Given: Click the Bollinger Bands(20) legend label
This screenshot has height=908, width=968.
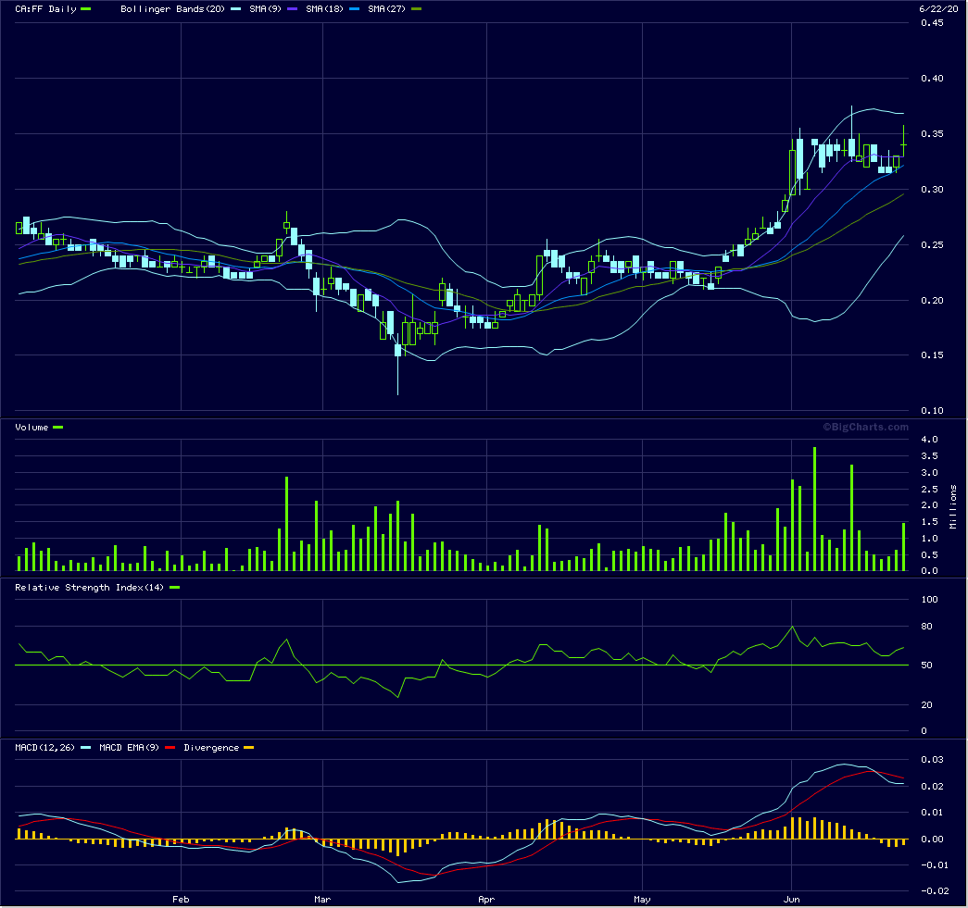Looking at the screenshot, I should [x=173, y=9].
